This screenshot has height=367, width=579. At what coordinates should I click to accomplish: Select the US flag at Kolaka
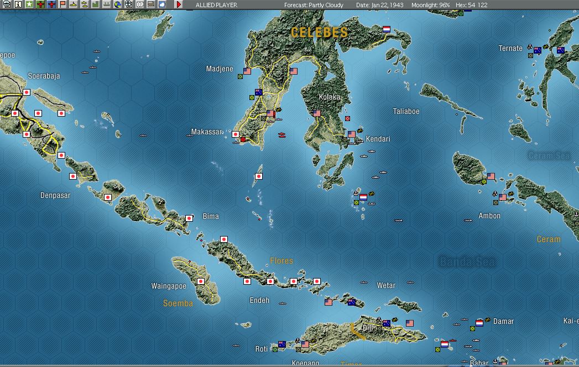(316, 113)
